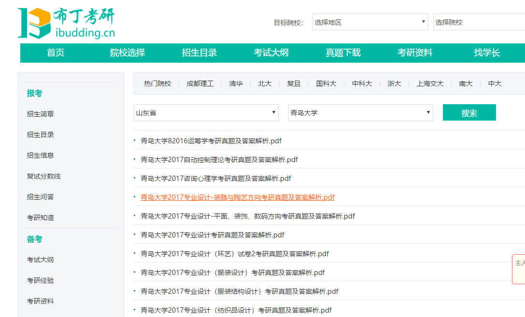525x317 pixels.
Task: Open sidebar link 招生目录
Action: tap(41, 135)
